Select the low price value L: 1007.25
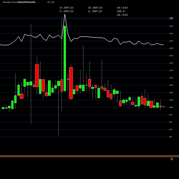179x179 pixels. click(x=95, y=11)
